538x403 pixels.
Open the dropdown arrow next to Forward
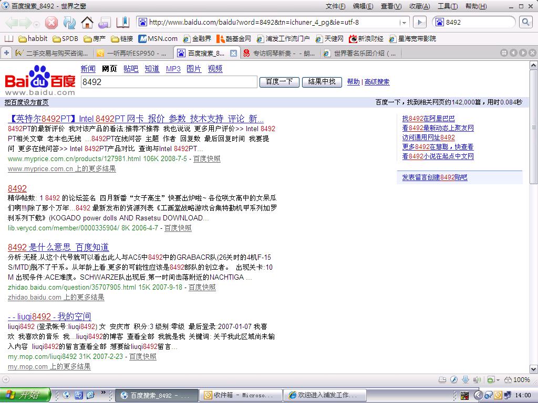[x=36, y=24]
